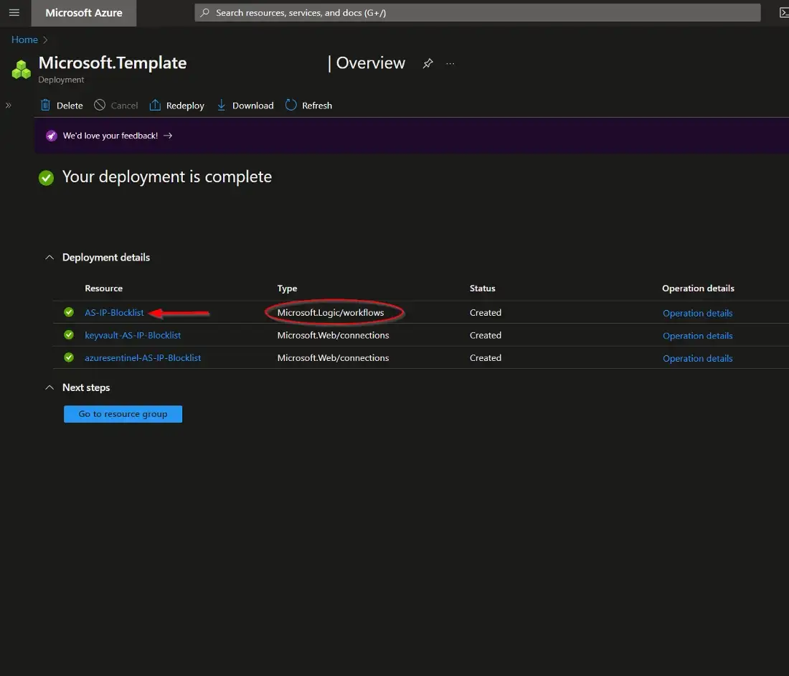Open the azuresentinel-AS-IP-Blocklist resource

143,358
